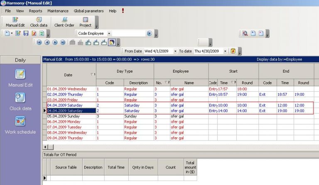This screenshot has height=185, width=319.
Task: Click the Manual Edit toolbar icon
Action: click(15, 19)
